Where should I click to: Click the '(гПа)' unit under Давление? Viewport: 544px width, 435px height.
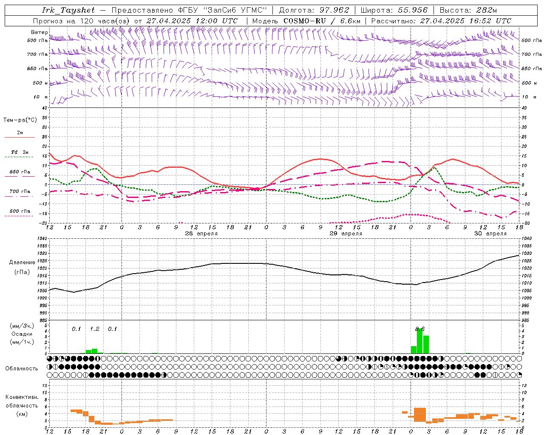(22, 272)
